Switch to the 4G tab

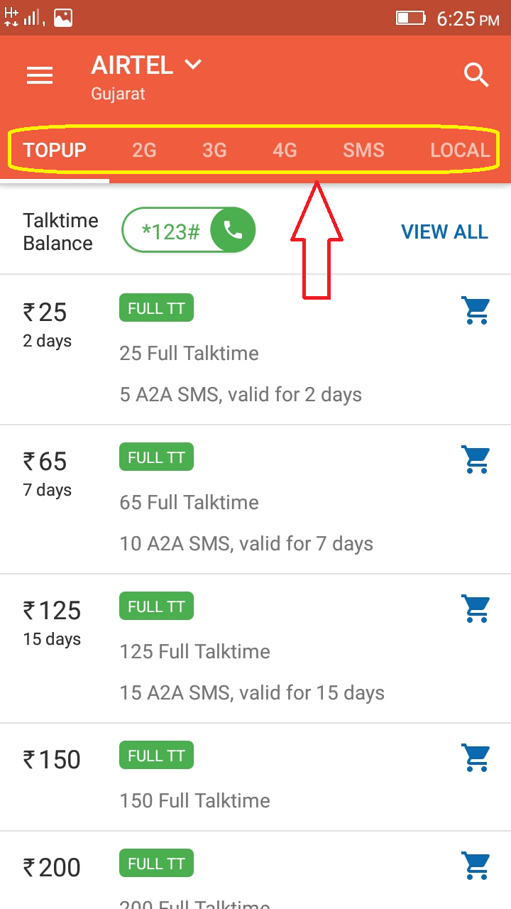285,150
